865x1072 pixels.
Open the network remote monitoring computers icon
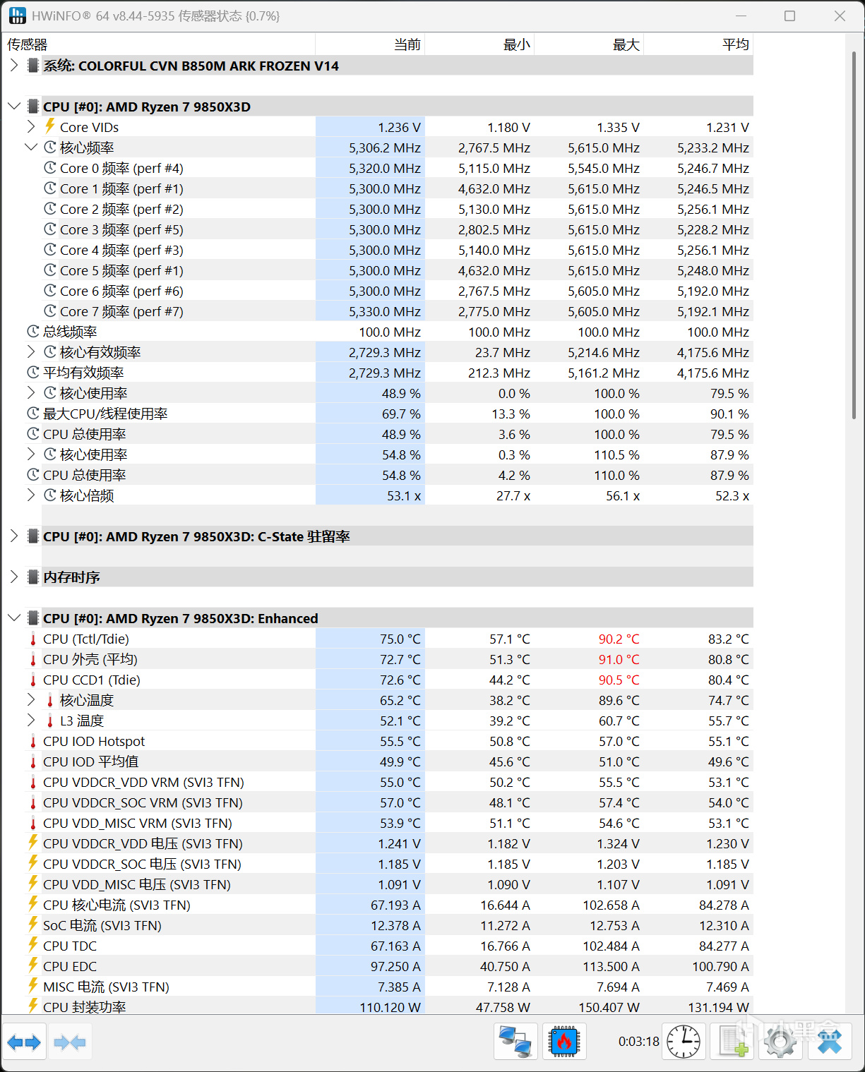(515, 1042)
